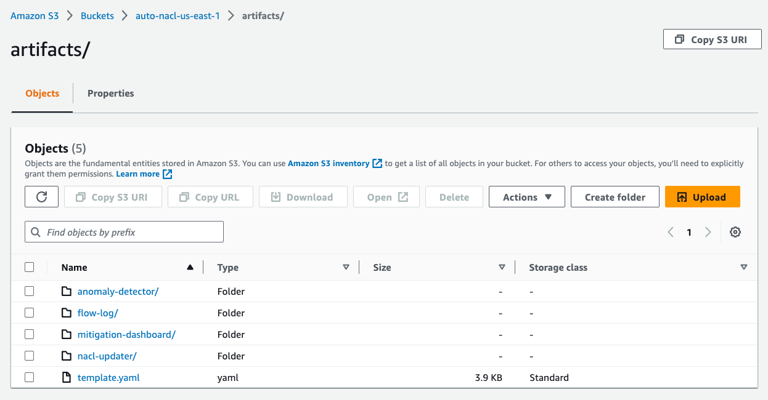Open the preferences gear icon
This screenshot has width=768, height=400.
point(735,232)
